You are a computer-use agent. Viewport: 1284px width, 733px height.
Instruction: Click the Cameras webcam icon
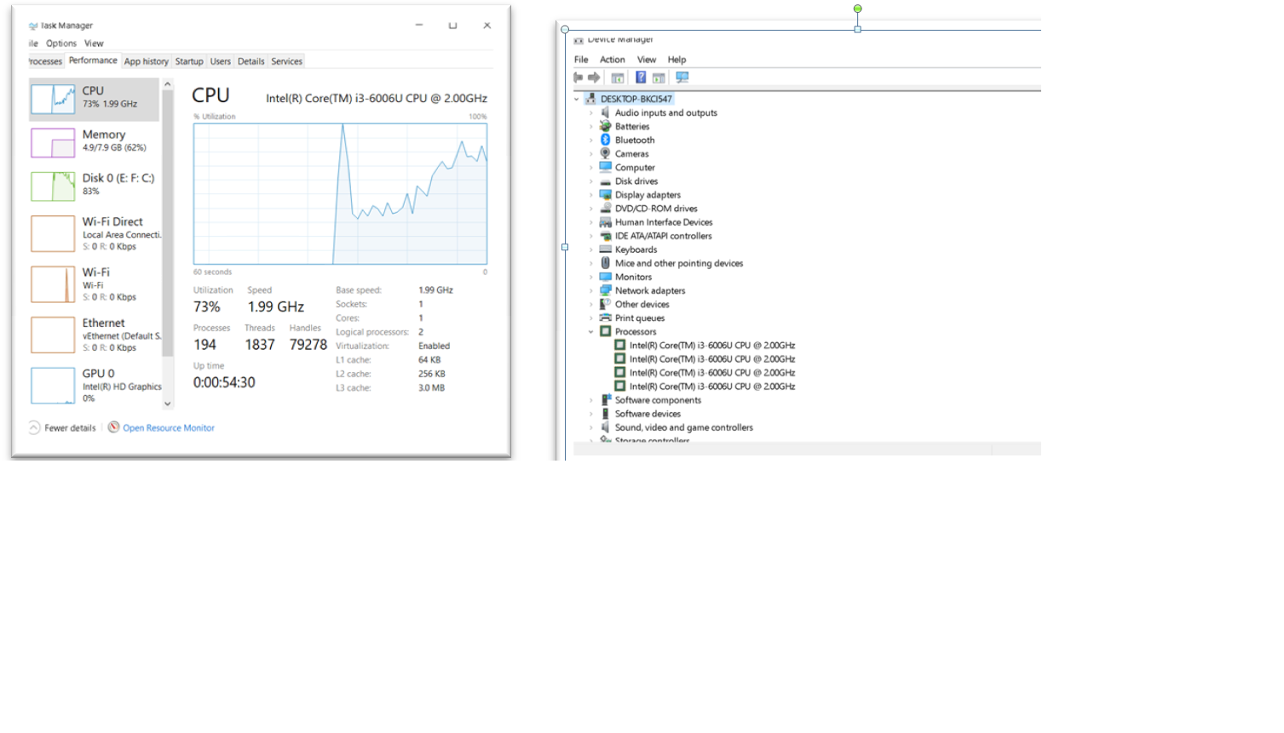(x=606, y=153)
